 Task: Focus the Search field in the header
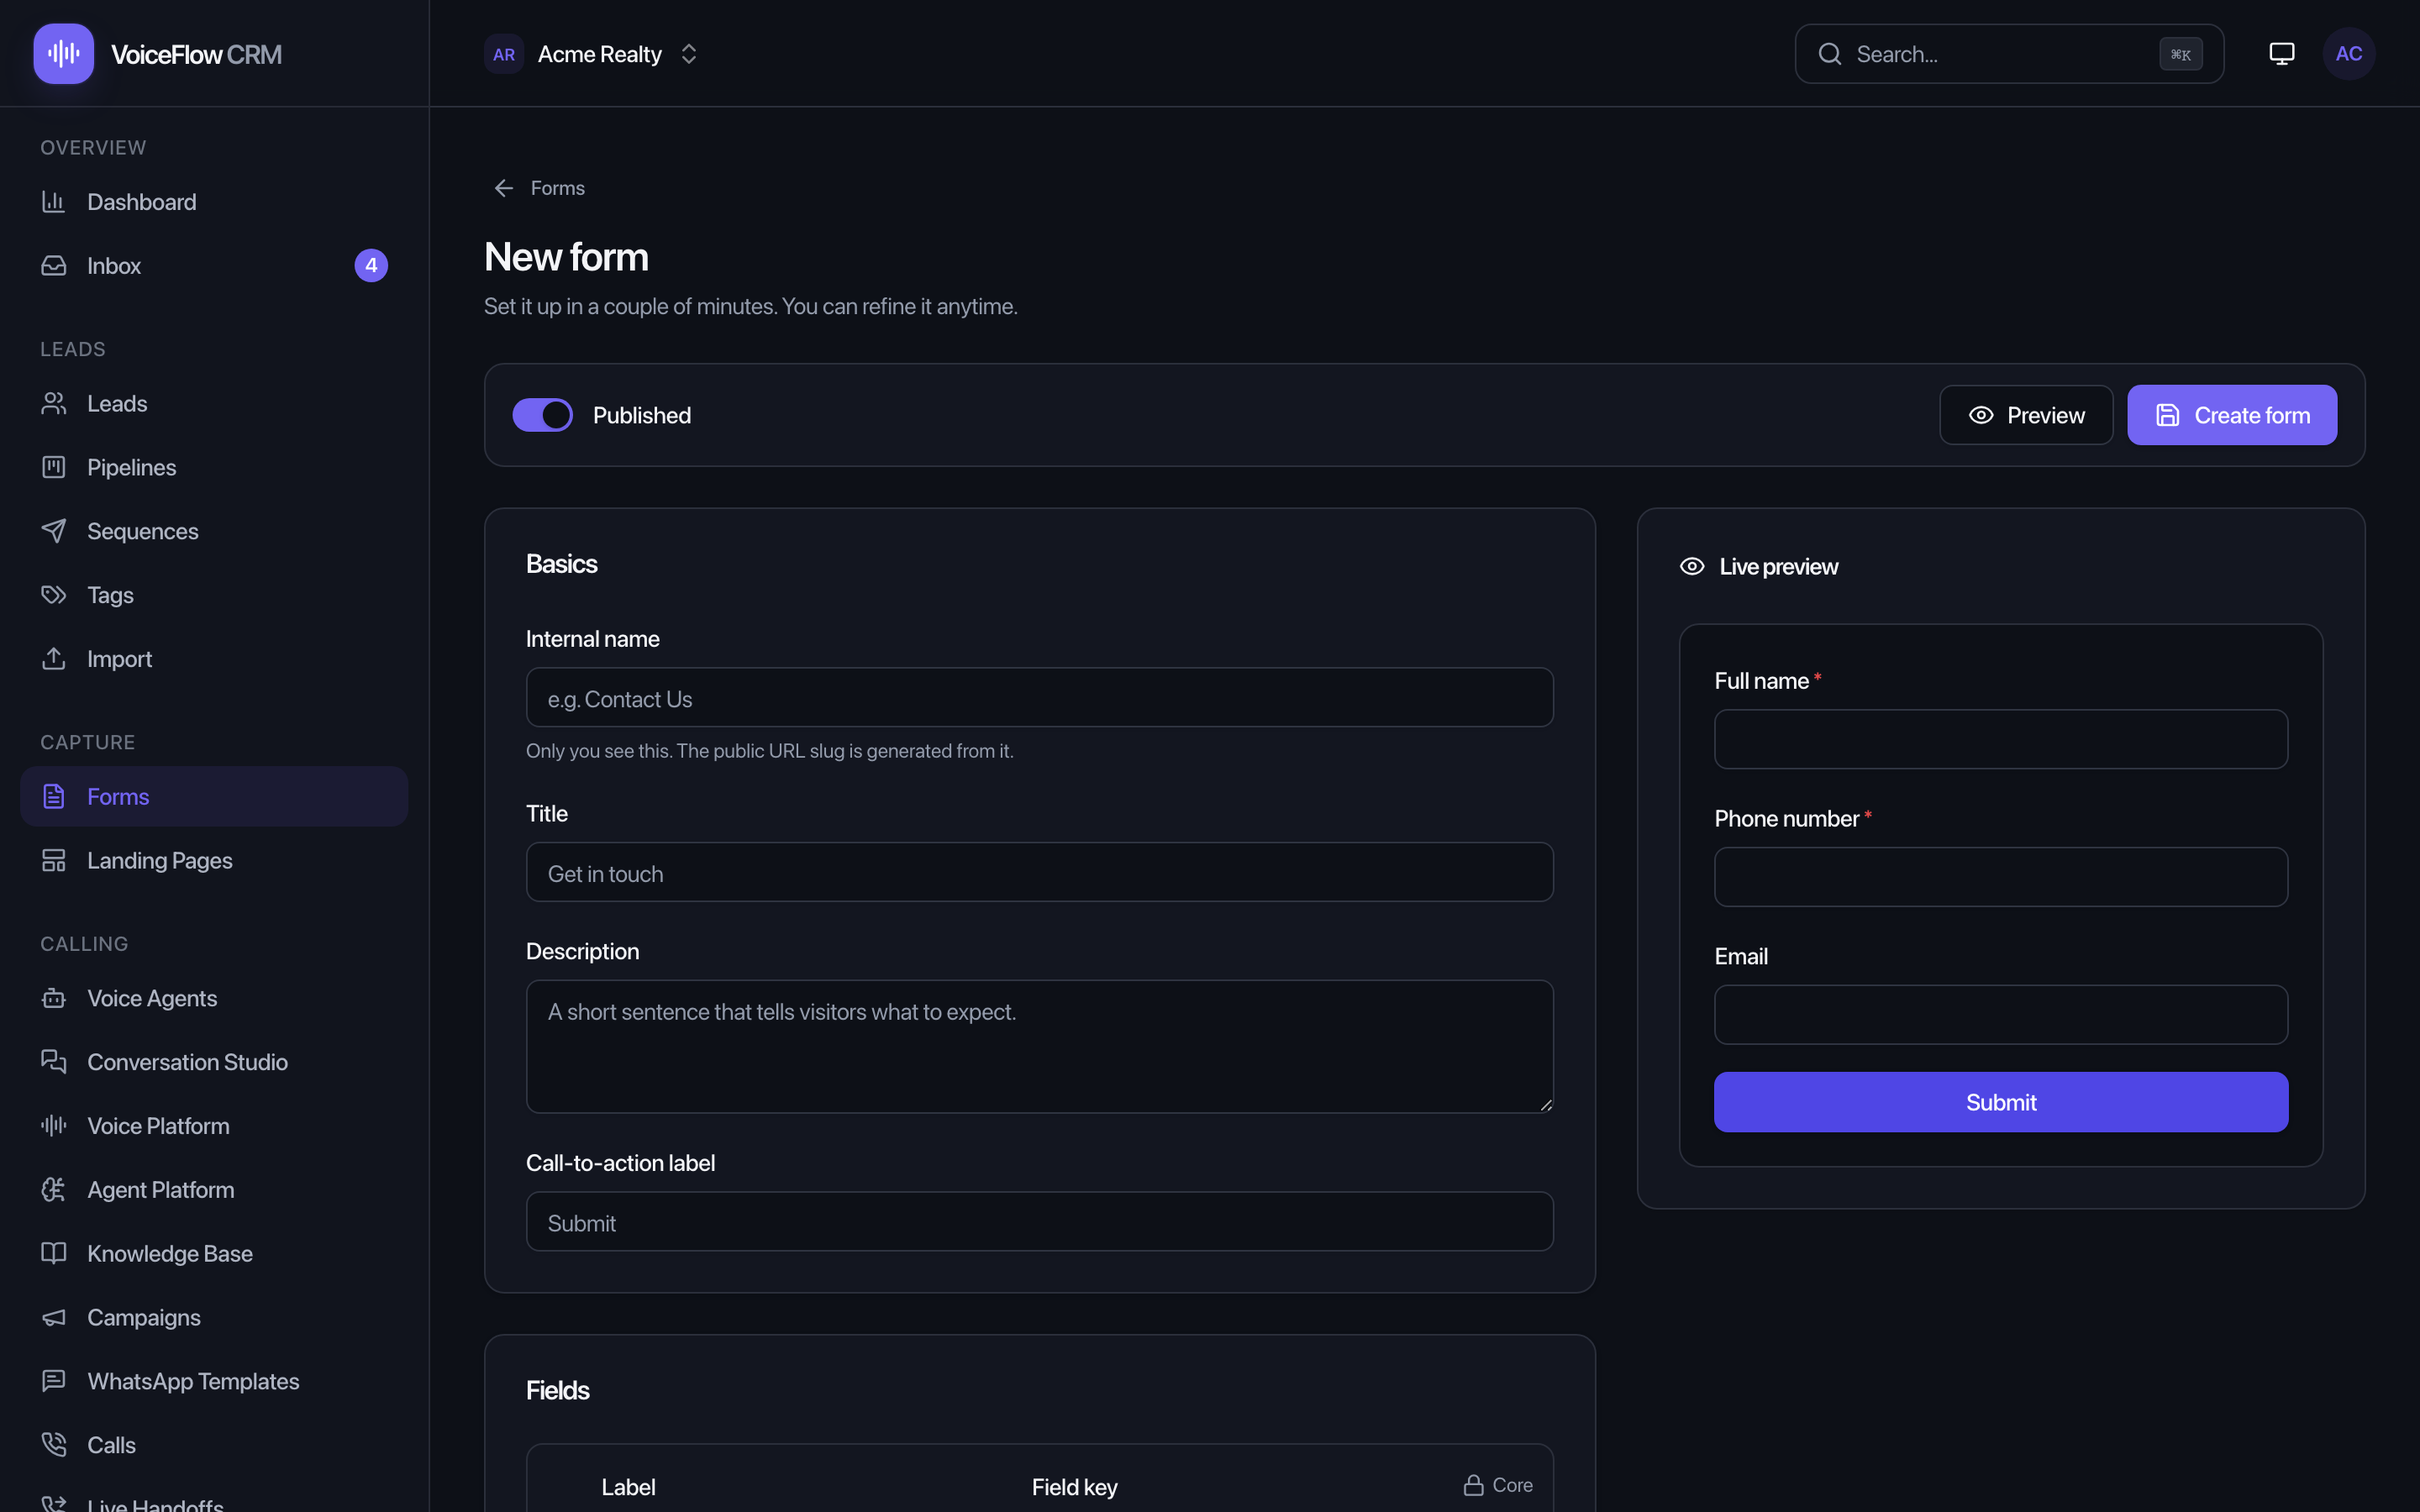tap(2009, 54)
